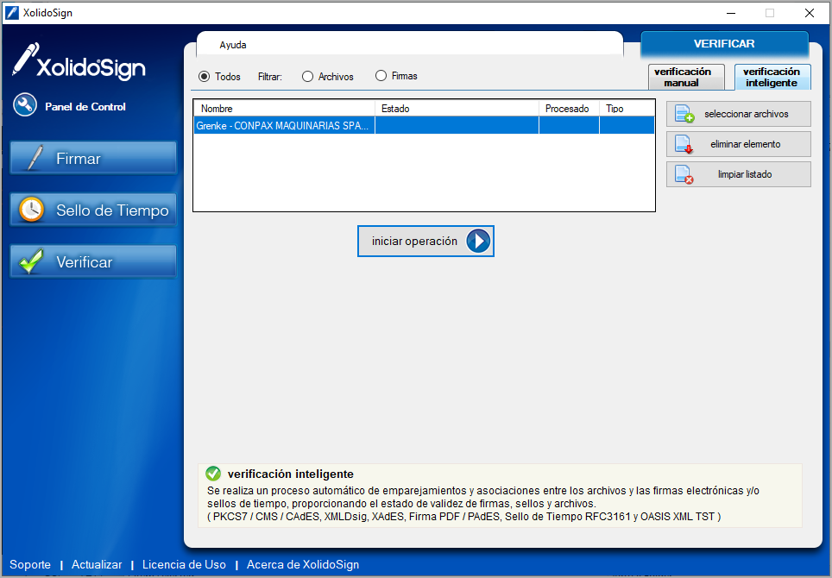This screenshot has width=832, height=578.
Task: Switch to verificación inteligente tab
Action: (772, 77)
